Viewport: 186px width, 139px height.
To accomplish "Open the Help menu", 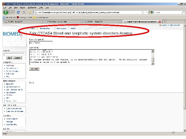I will coord(47,7).
